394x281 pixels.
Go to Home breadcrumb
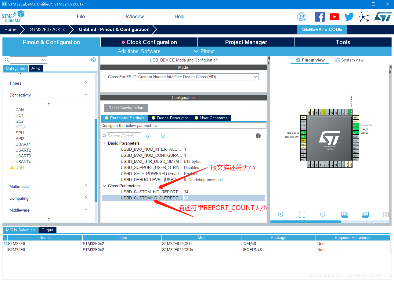tap(10, 30)
